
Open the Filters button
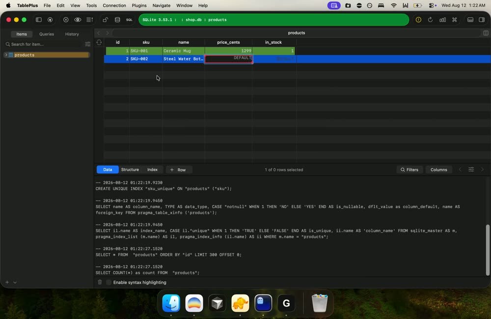pos(409,170)
